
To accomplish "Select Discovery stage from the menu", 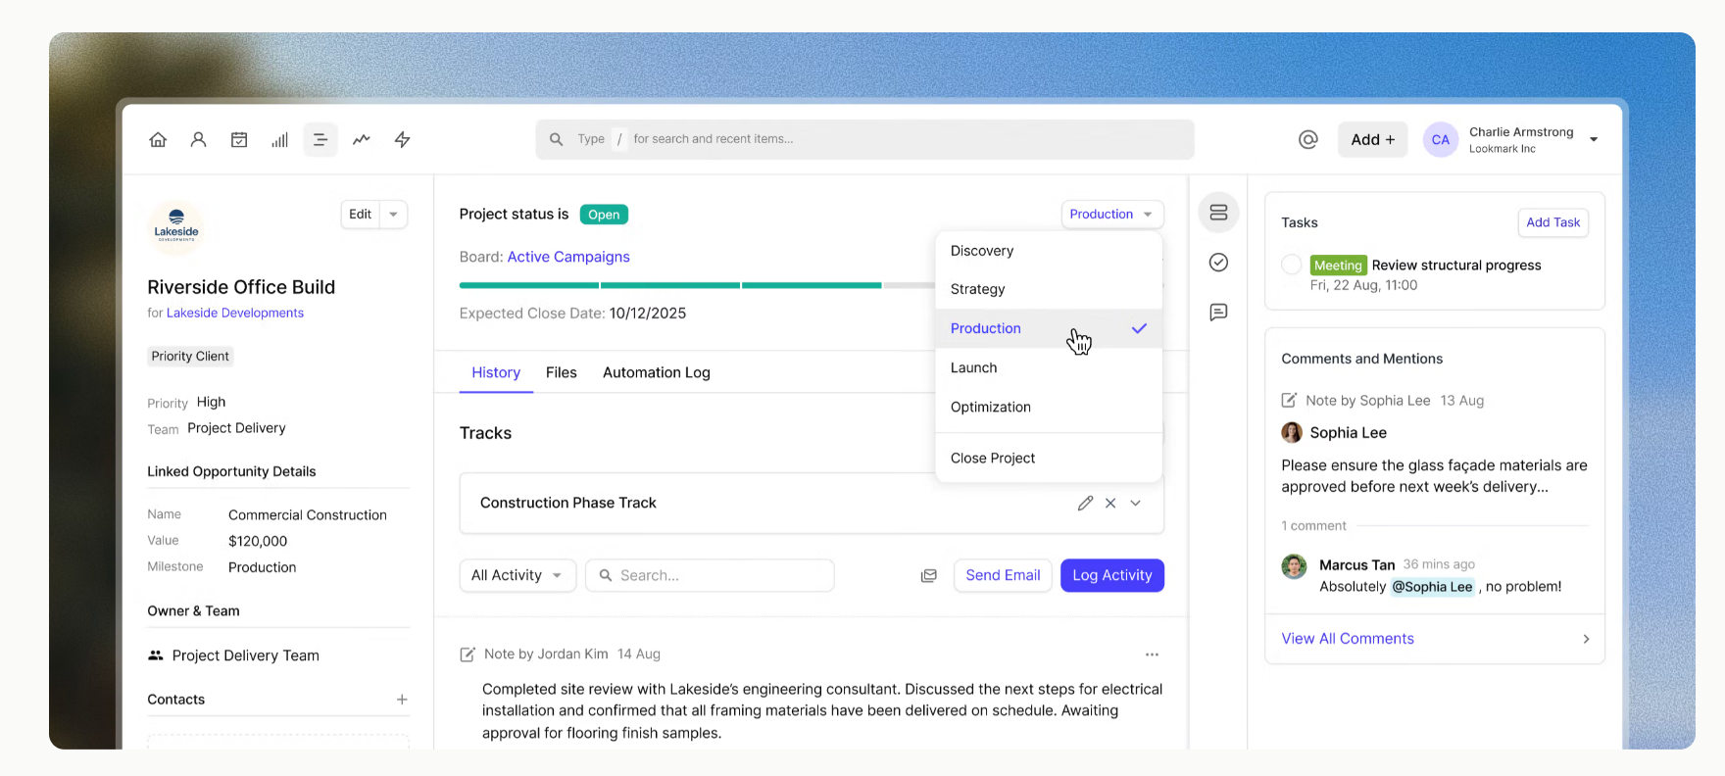I will (x=1049, y=251).
